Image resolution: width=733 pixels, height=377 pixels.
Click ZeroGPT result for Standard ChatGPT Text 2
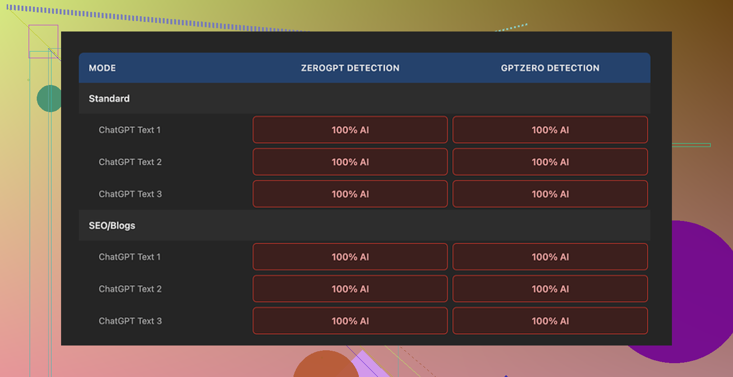tap(350, 162)
